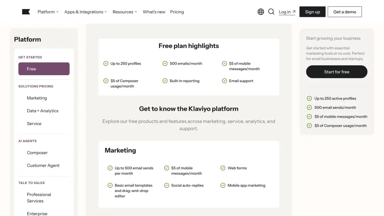Click the Social auto-replies text
384x216 pixels.
click(187, 185)
